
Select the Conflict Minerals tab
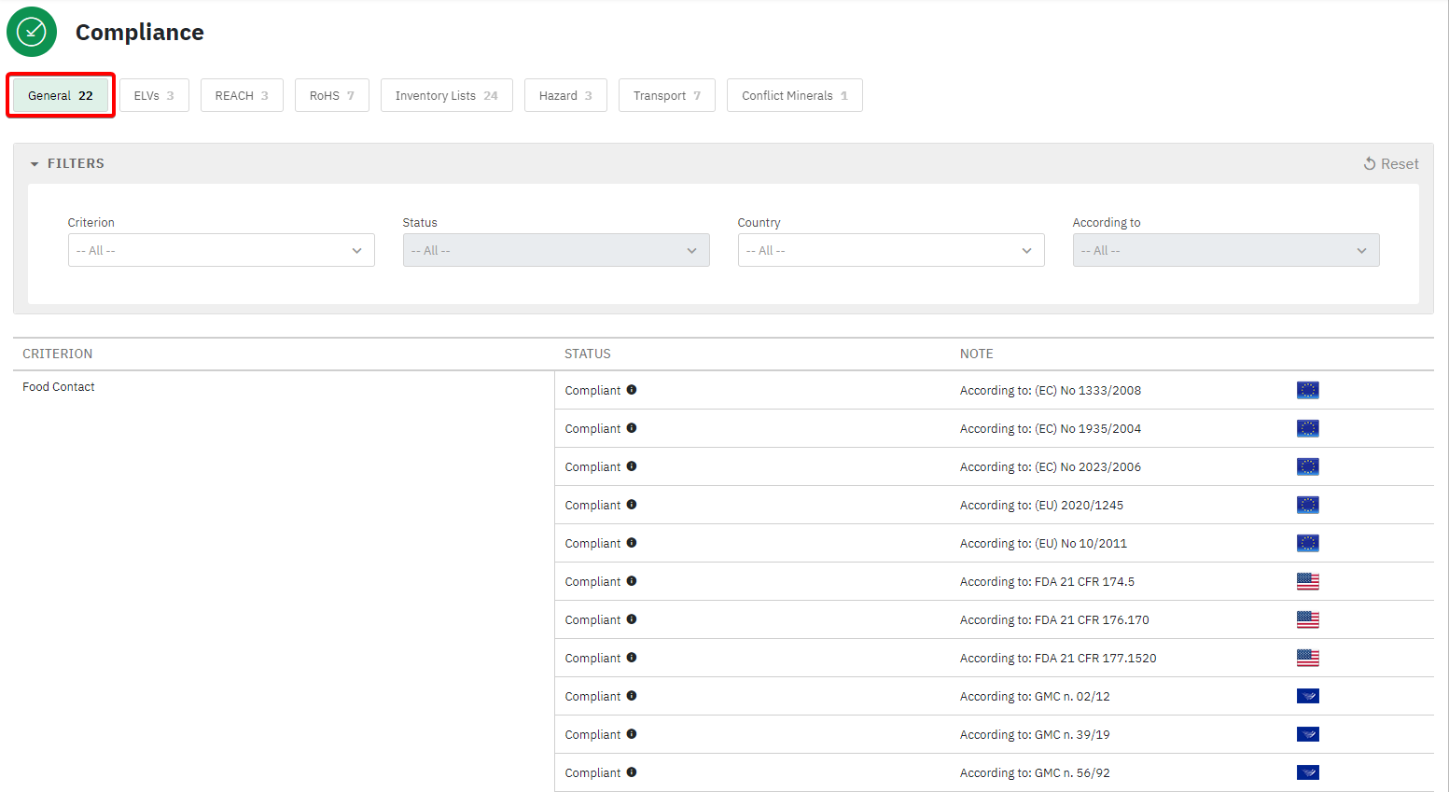pos(794,95)
